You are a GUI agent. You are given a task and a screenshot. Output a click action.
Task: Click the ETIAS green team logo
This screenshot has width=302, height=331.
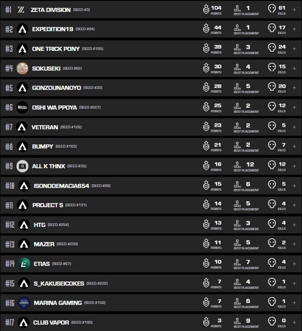point(24,264)
